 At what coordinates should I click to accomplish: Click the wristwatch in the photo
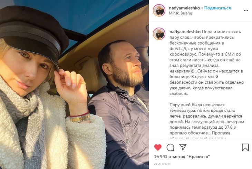click(x=79, y=118)
